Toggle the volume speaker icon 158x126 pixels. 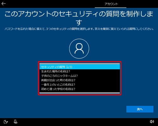click(x=152, y=122)
